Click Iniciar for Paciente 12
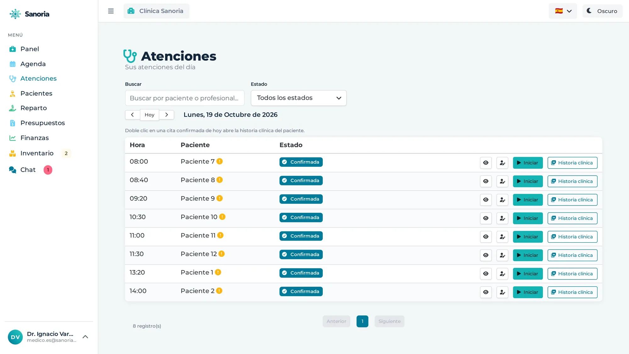This screenshot has width=629, height=354. pyautogui.click(x=528, y=255)
